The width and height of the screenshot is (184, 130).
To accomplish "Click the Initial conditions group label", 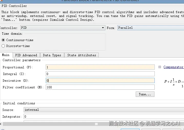I will [19, 103].
